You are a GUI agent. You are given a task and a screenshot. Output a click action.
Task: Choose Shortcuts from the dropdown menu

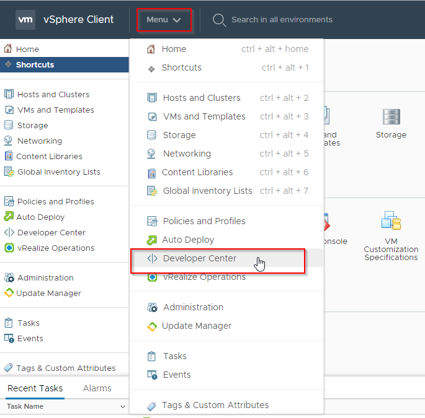click(226, 67)
